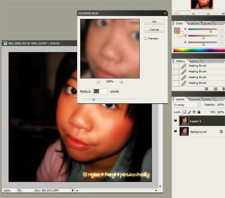
Task: Switch to the Actions tab
Action: pyautogui.click(x=194, y=61)
